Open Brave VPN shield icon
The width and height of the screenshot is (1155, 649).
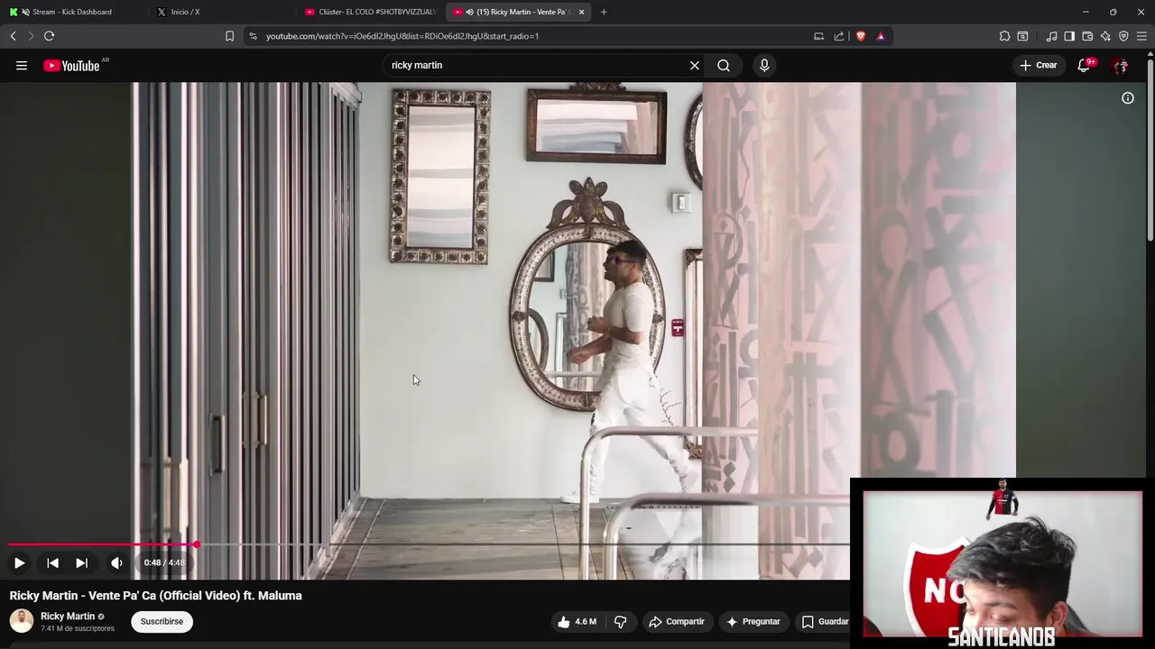[x=1123, y=36]
